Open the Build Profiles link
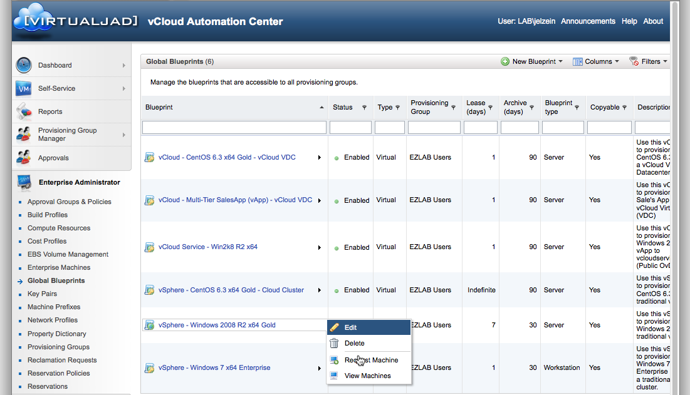 [48, 215]
